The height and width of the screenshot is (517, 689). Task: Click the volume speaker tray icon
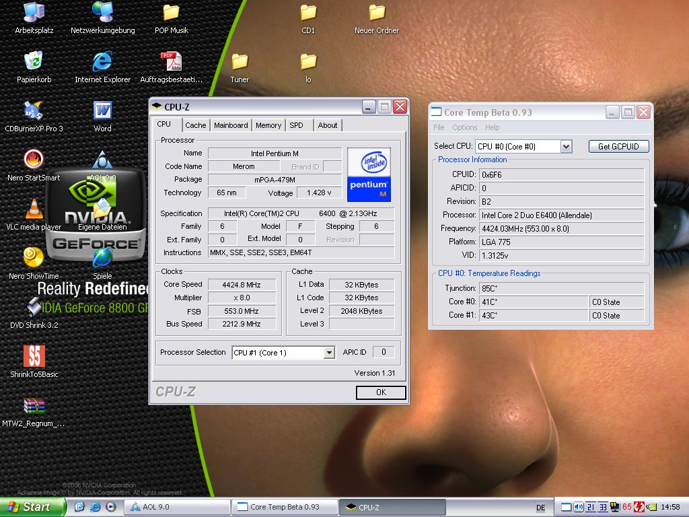coord(578,508)
